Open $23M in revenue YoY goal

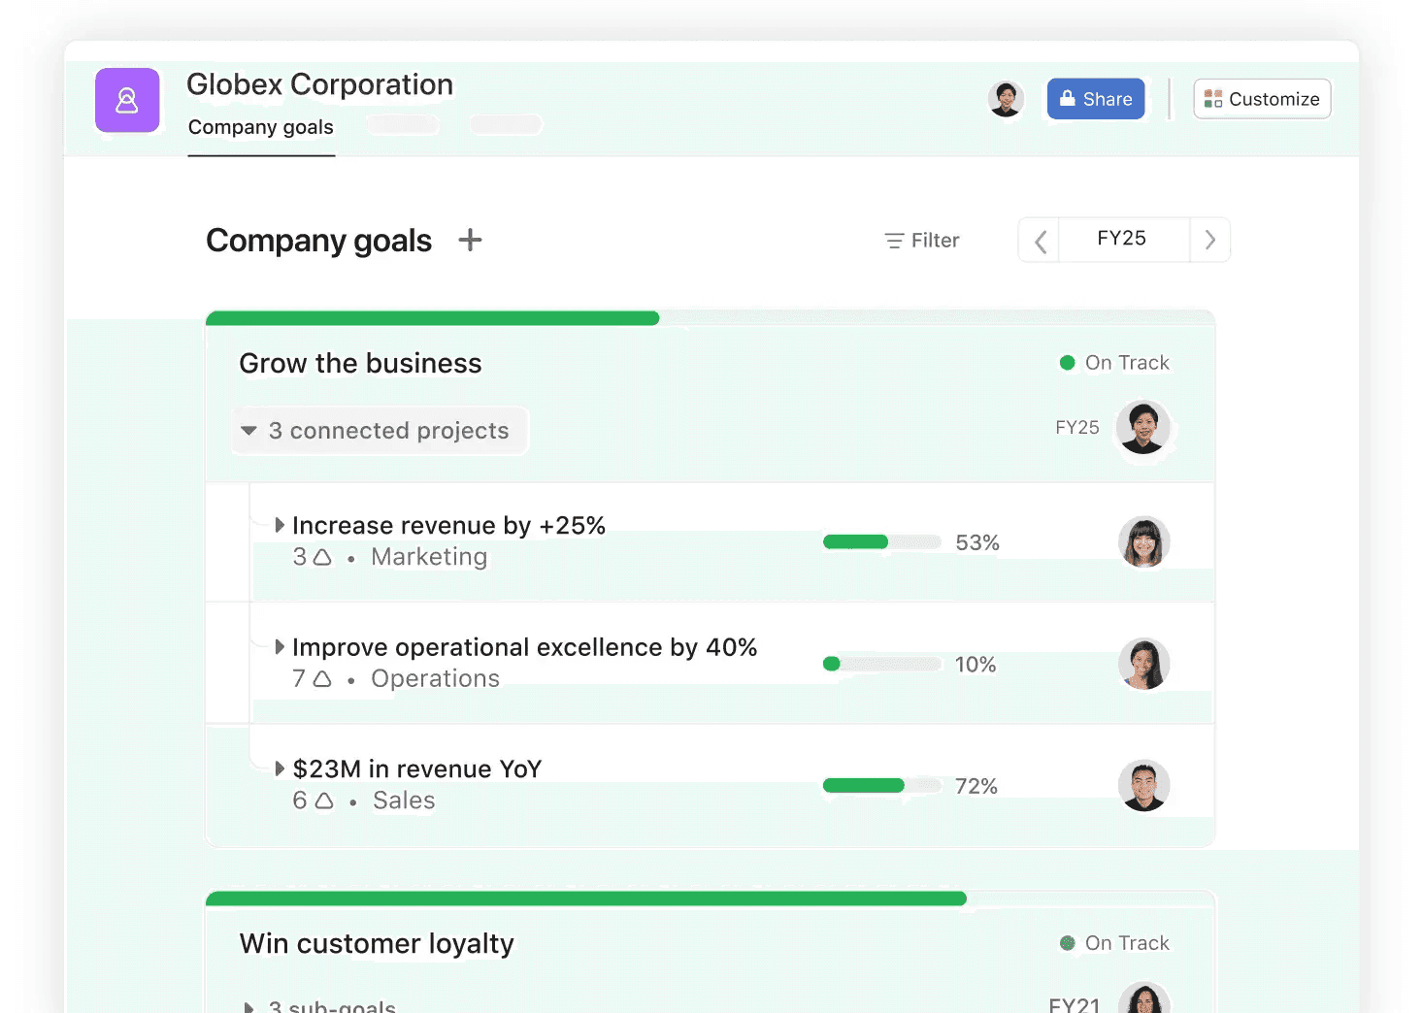[x=417, y=768]
